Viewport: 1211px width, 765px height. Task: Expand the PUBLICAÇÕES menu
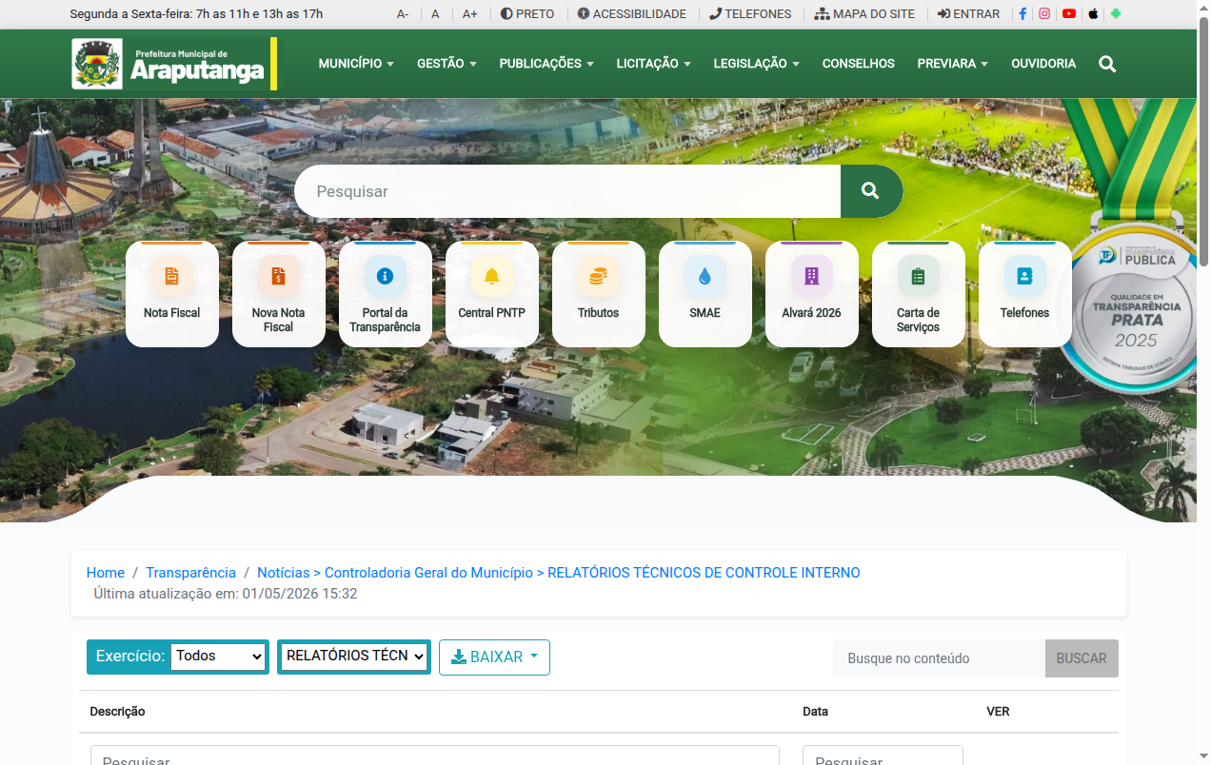tap(546, 64)
